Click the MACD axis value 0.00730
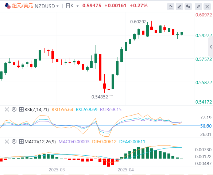Screen dimensions: 213x175 click(204, 150)
